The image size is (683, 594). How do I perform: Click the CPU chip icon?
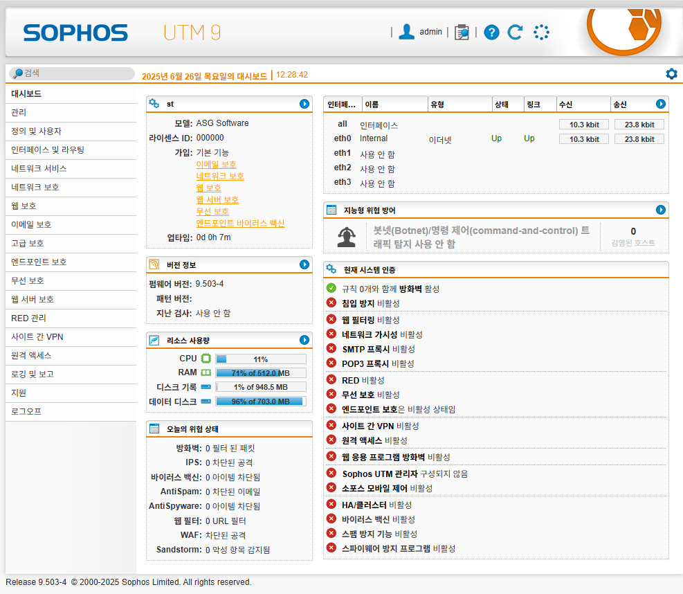(x=206, y=358)
